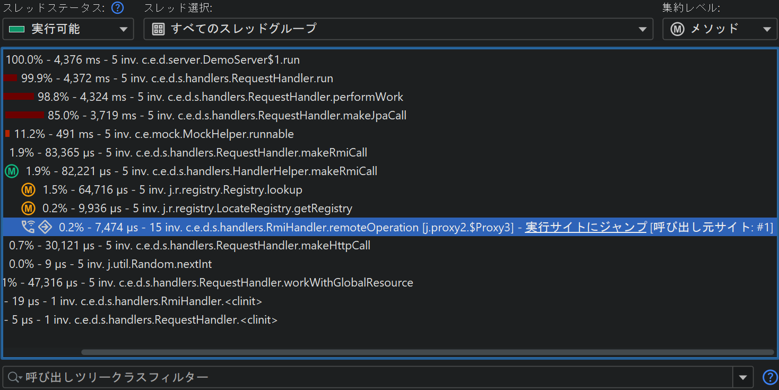The height and width of the screenshot is (390, 779).
Task: Select the RequestHandler.makeJpaCall row
Action: [227, 116]
